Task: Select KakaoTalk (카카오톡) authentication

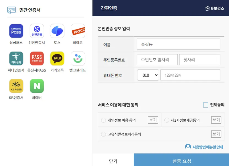Action: pyautogui.click(x=57, y=58)
